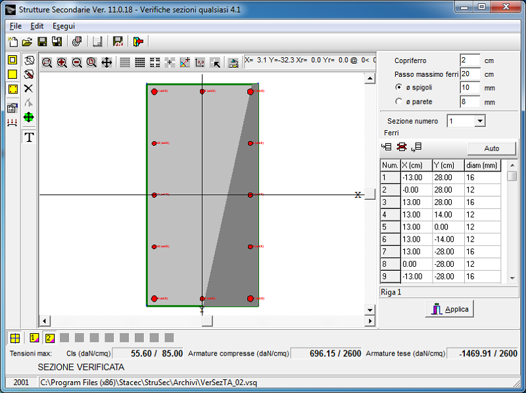The height and width of the screenshot is (393, 526).
Task: Click the ø parete diameter field showing 8
Action: tap(470, 102)
